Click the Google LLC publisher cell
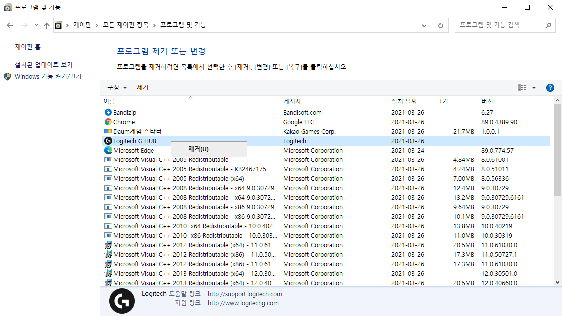 pos(299,122)
